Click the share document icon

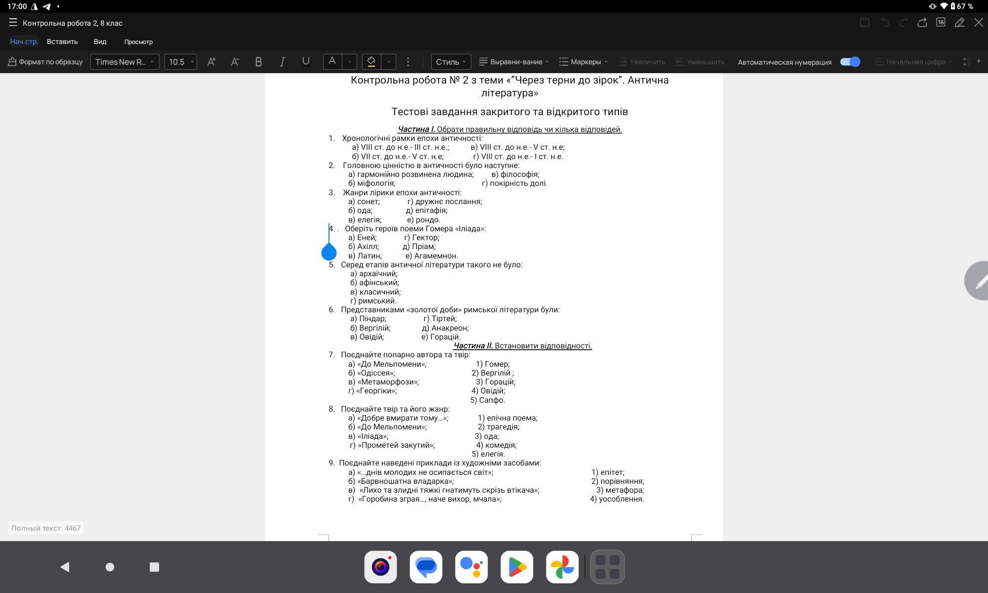click(922, 23)
